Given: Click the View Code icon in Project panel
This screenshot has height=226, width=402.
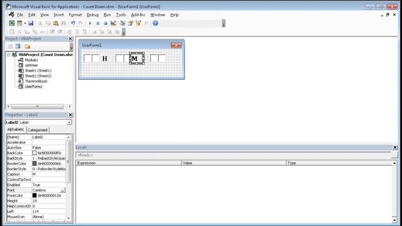Looking at the screenshot, I should pyautogui.click(x=10, y=46).
